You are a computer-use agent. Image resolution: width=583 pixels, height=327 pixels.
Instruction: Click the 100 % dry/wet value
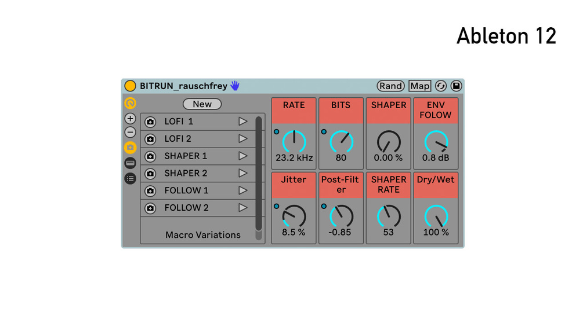pyautogui.click(x=436, y=233)
